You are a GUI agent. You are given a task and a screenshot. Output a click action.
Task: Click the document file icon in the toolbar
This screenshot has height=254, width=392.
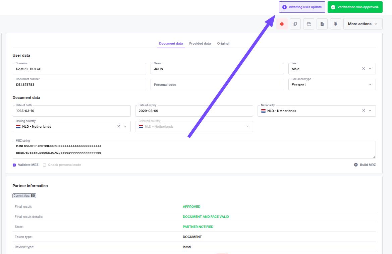pos(322,24)
